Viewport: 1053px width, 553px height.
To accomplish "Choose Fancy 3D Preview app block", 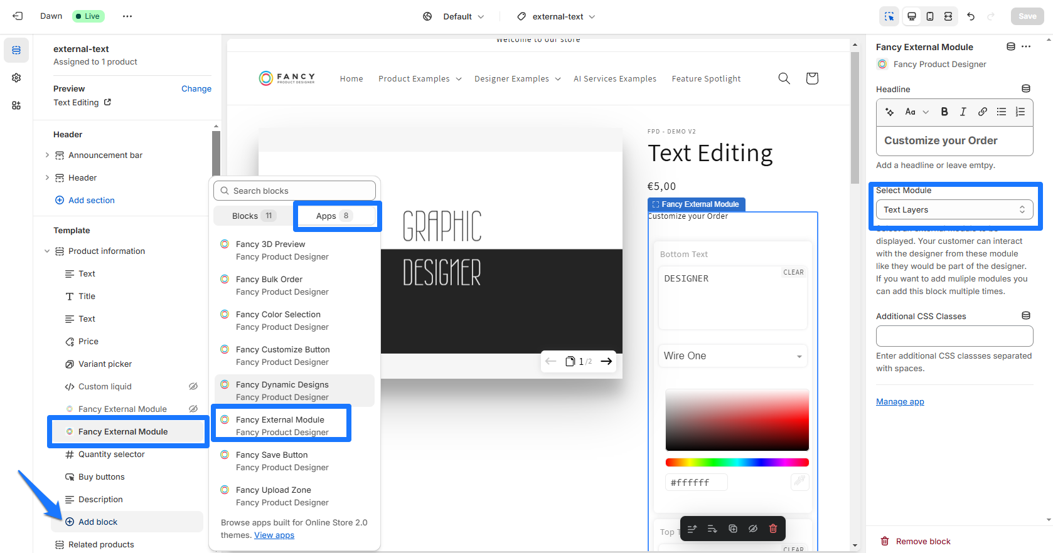I will pos(294,250).
